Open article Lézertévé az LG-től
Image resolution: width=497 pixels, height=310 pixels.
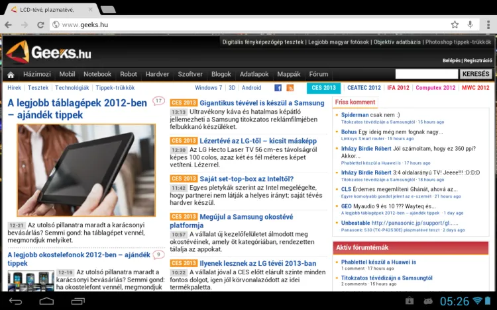point(258,141)
